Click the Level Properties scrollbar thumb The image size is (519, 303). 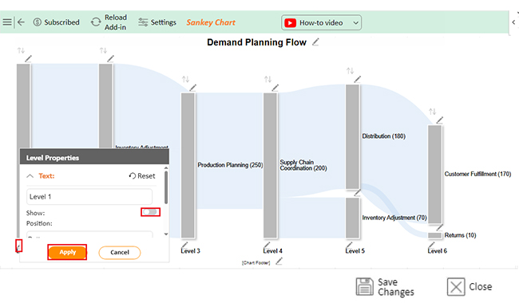tap(166, 187)
